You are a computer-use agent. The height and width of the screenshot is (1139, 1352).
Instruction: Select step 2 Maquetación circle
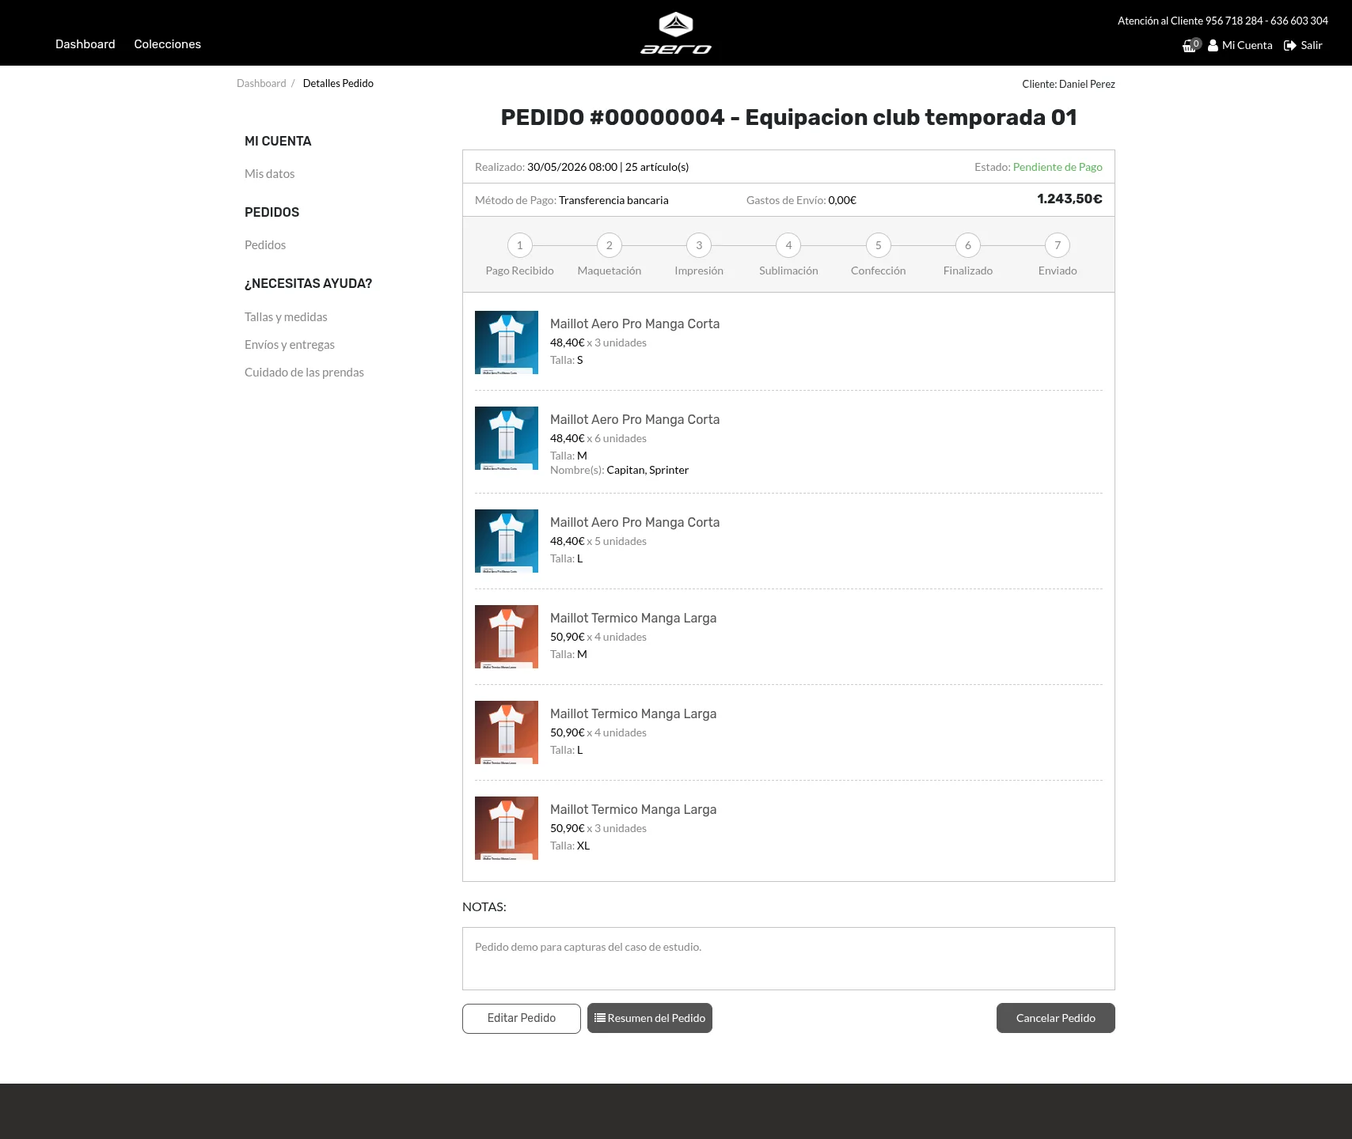click(610, 245)
